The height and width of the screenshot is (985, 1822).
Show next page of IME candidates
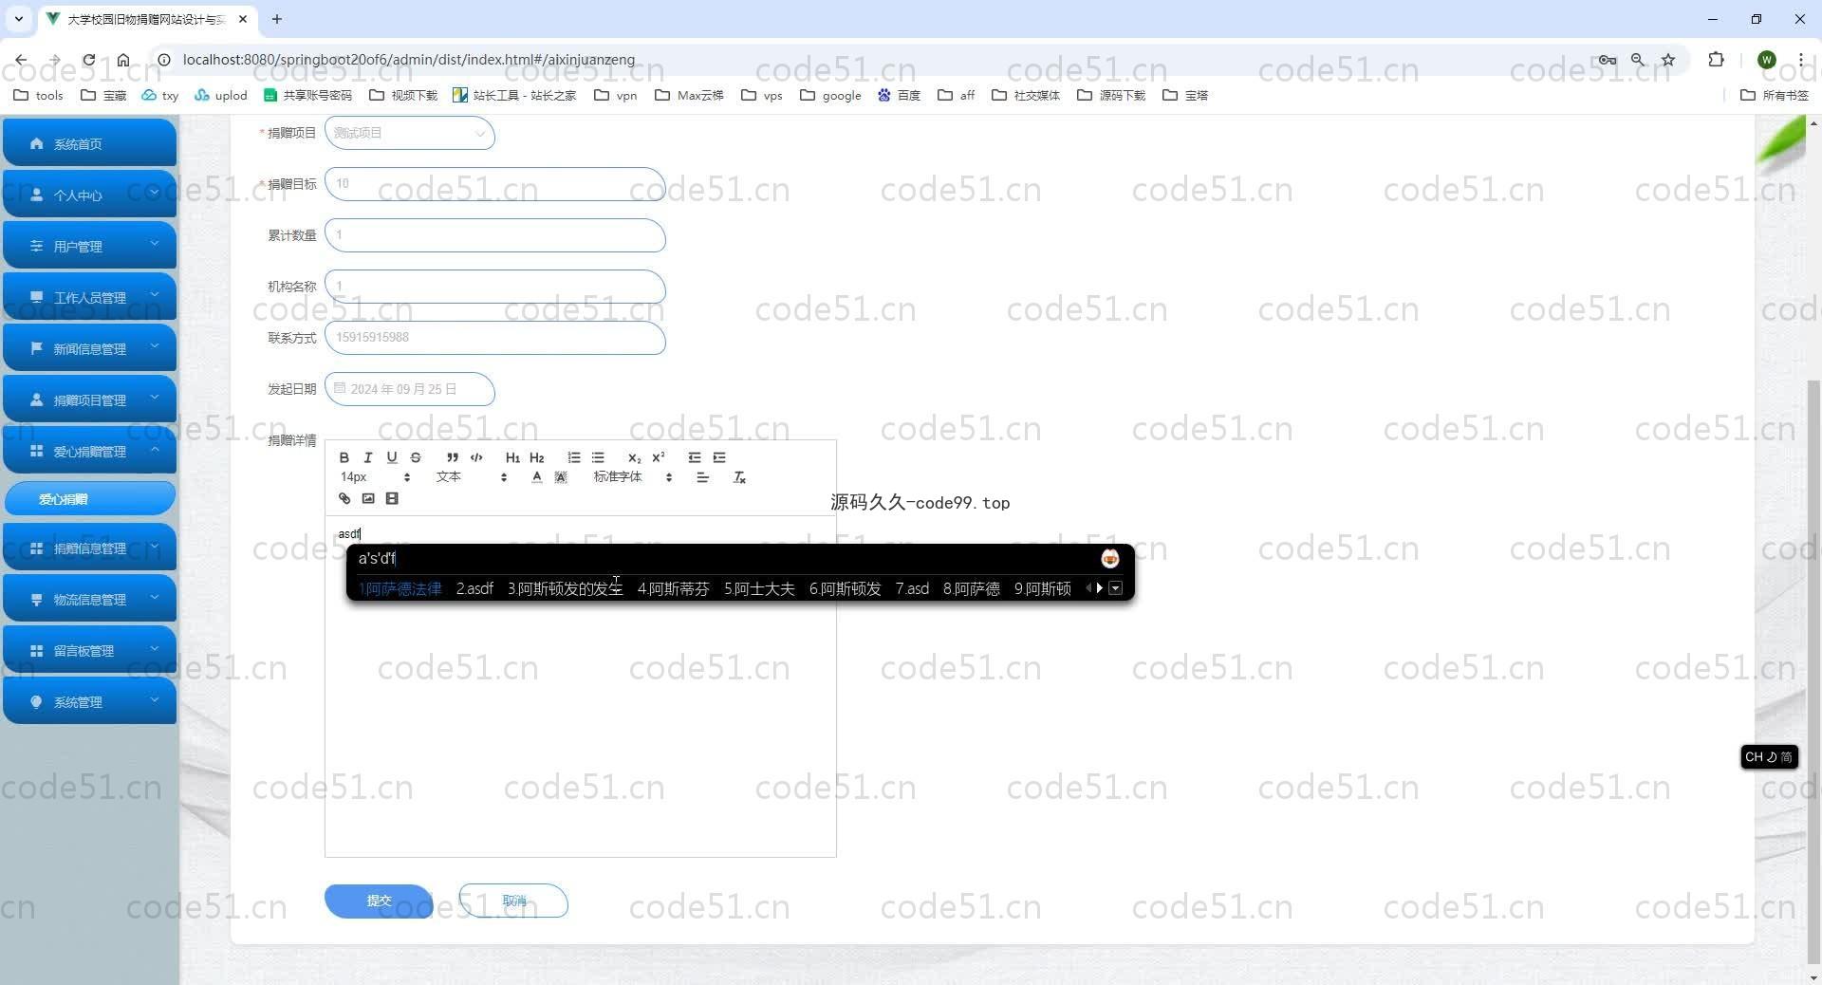coord(1100,588)
